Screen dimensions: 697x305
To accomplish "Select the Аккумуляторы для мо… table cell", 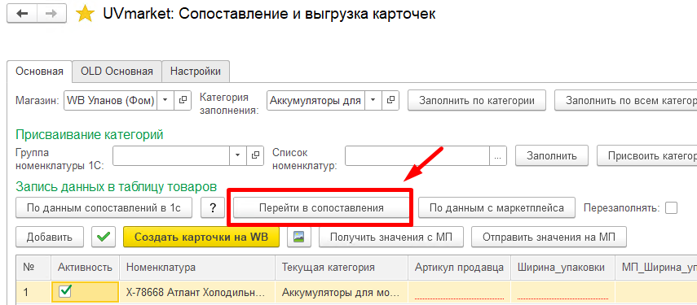I will pyautogui.click(x=342, y=292).
